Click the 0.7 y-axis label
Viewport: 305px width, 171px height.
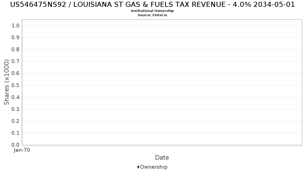pyautogui.click(x=16, y=61)
